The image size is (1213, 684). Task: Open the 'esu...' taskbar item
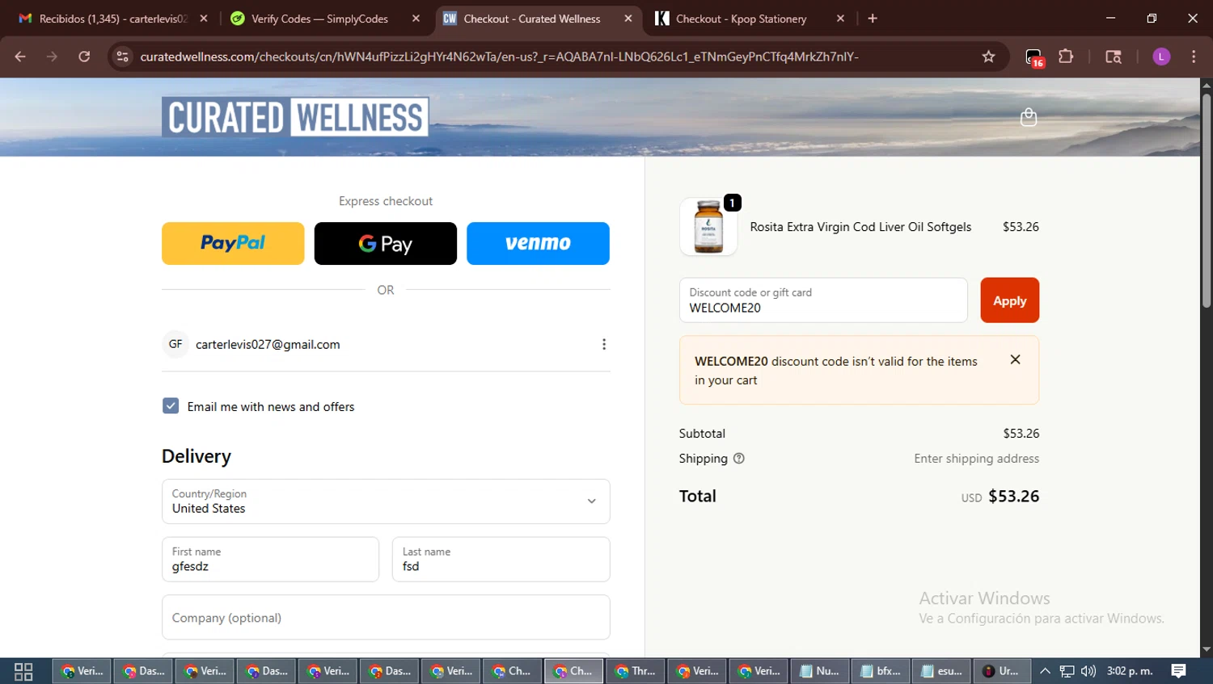[x=943, y=671]
